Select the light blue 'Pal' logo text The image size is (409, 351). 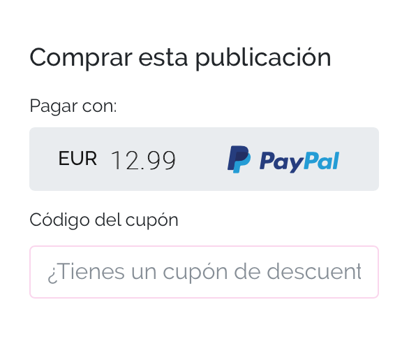(322, 160)
